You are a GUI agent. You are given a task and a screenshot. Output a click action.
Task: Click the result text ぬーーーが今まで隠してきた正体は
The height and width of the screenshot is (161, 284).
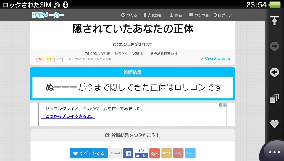110,87
